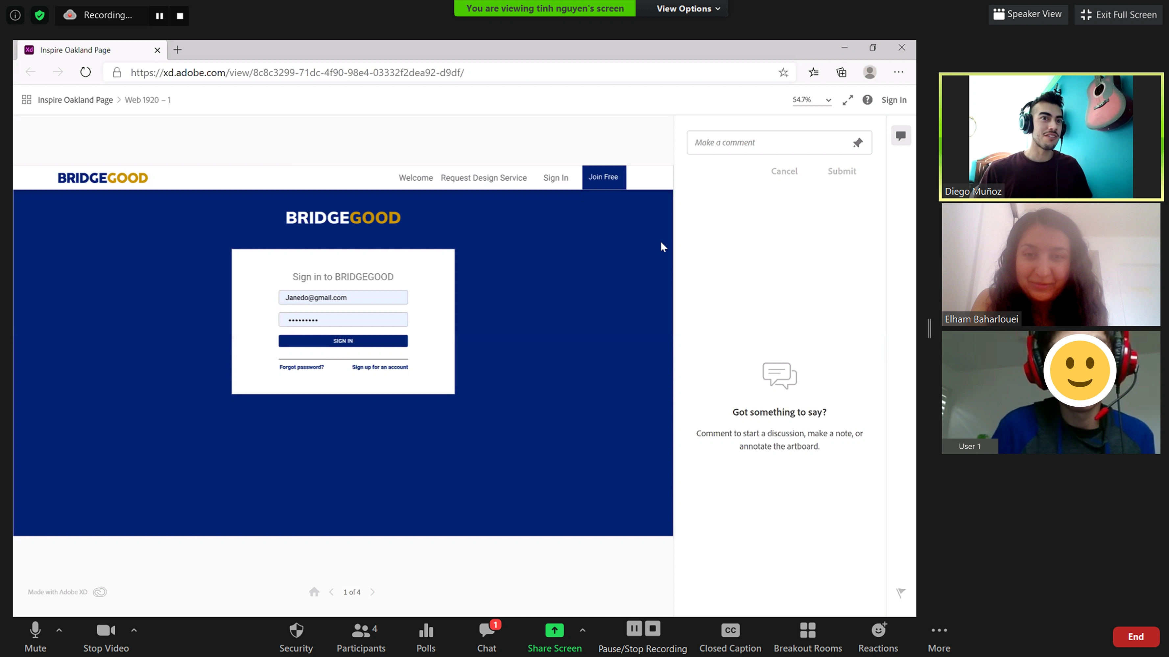Expand the View Options dropdown
Viewport: 1169px width, 657px height.
688,9
